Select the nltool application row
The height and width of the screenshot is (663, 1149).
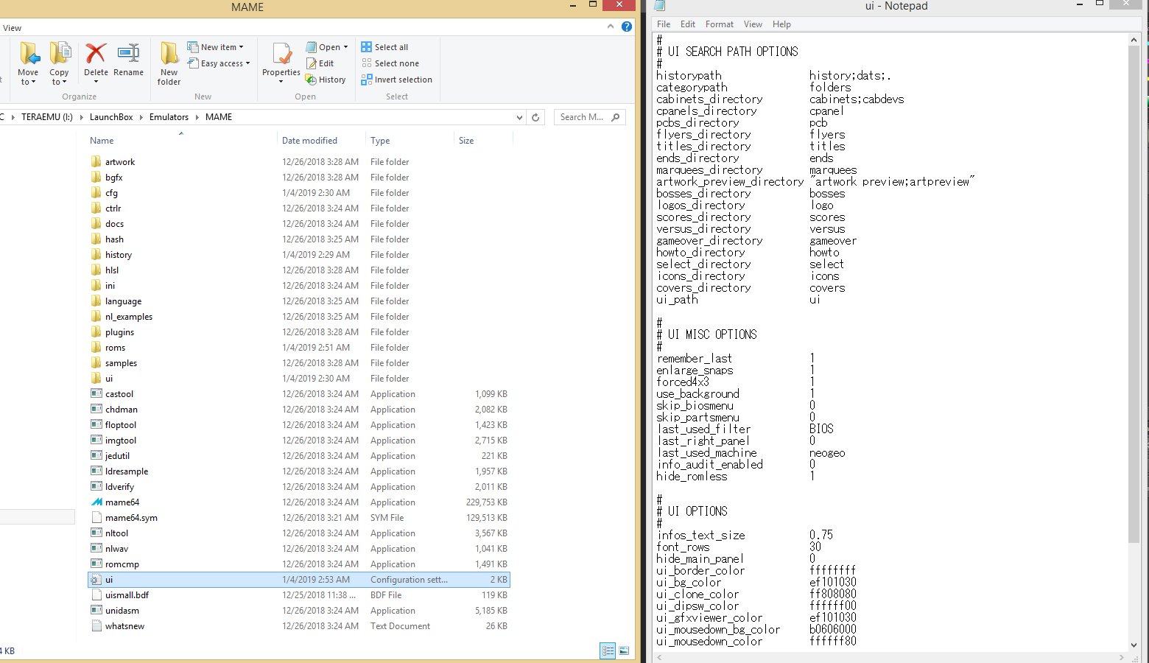click(298, 533)
